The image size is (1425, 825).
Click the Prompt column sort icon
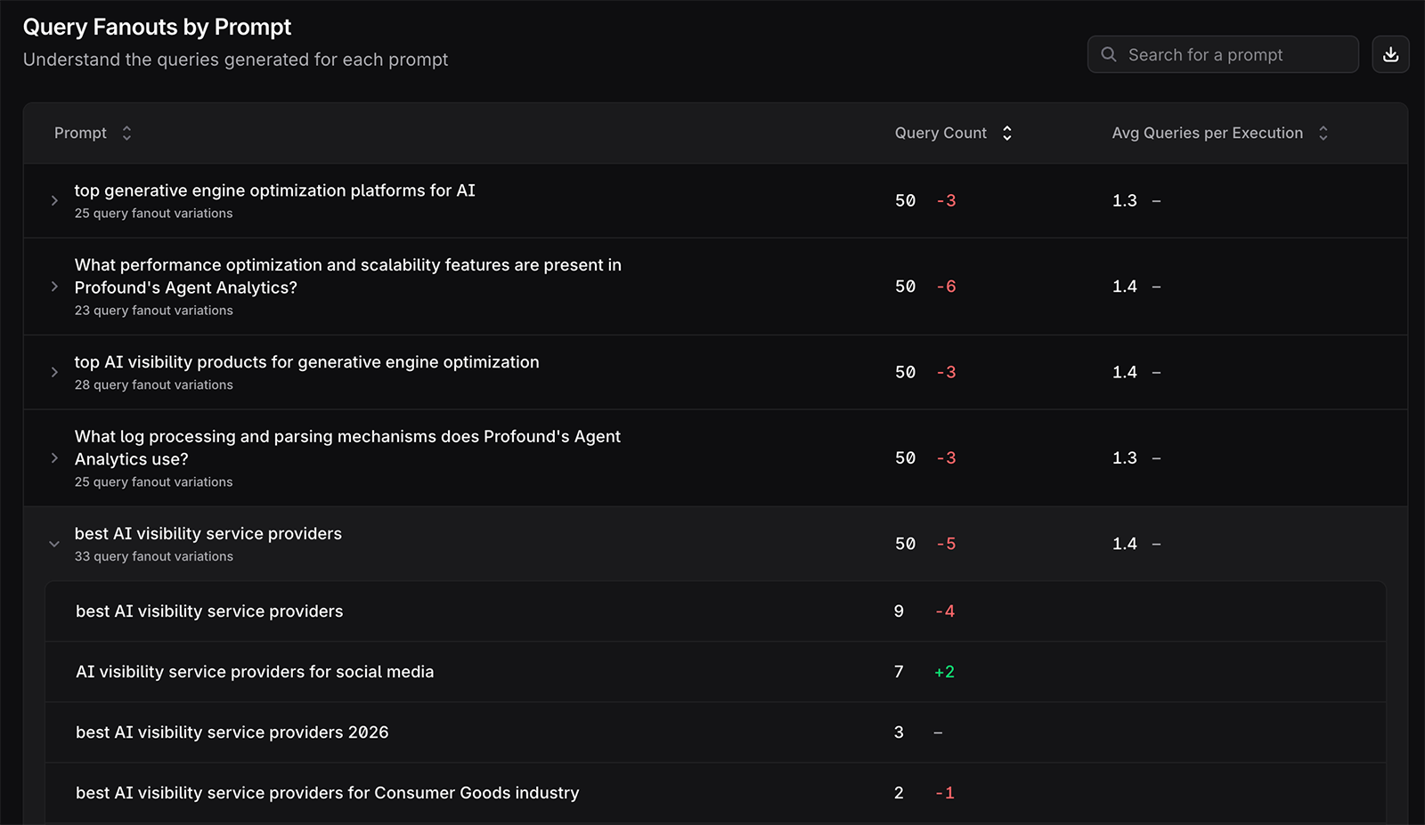click(126, 133)
